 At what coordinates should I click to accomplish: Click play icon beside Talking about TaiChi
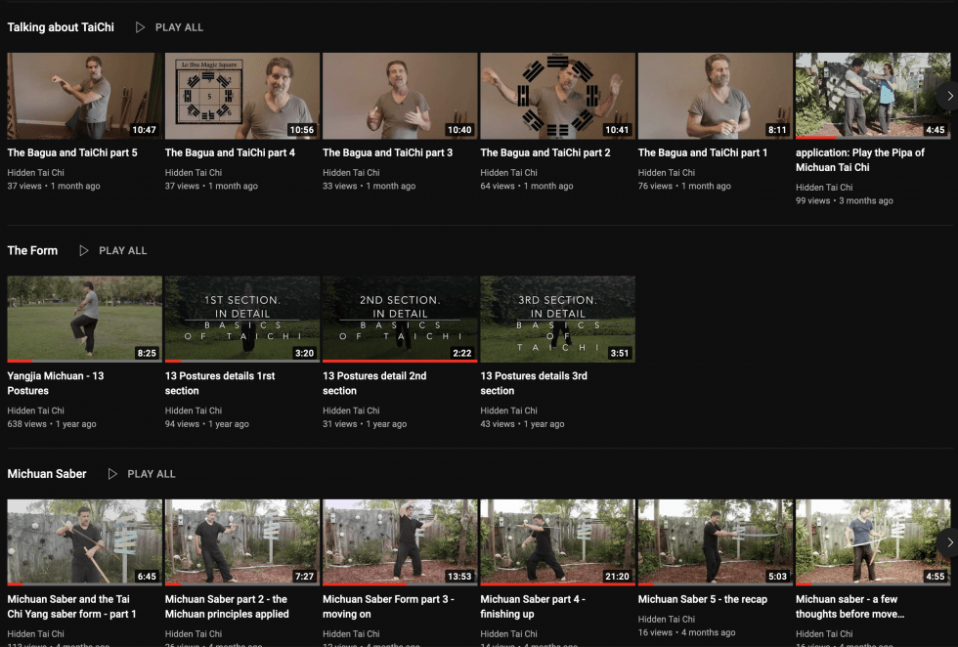coord(141,27)
